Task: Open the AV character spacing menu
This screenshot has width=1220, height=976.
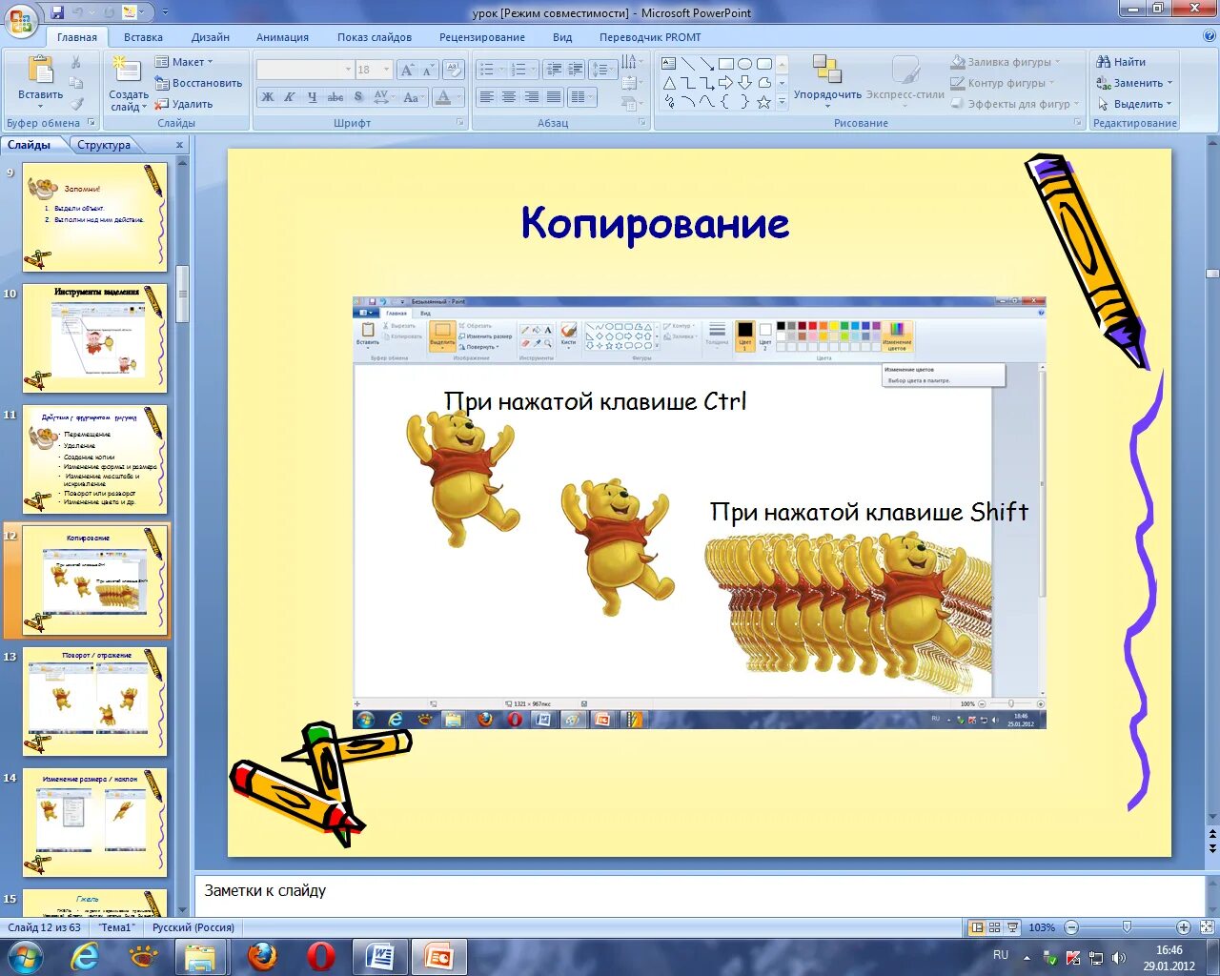Action: click(383, 97)
